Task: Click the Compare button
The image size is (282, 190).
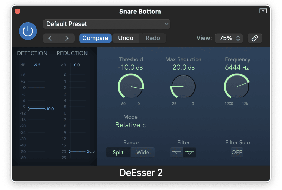Action: click(x=95, y=38)
